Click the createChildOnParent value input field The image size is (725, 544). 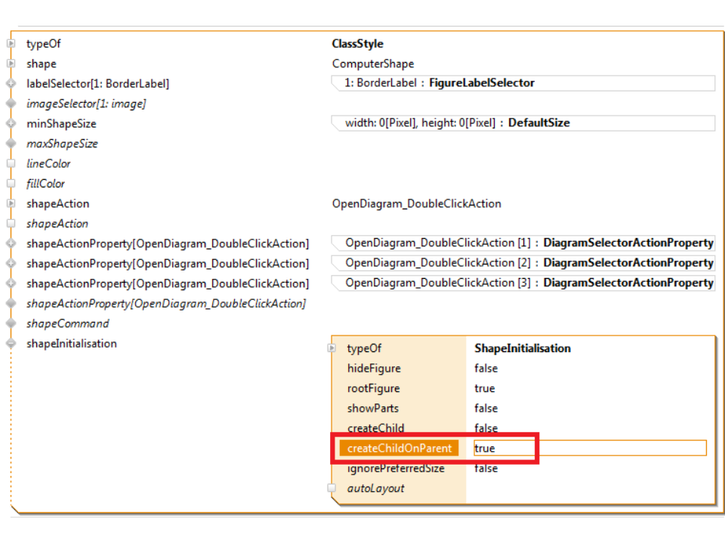coord(589,448)
